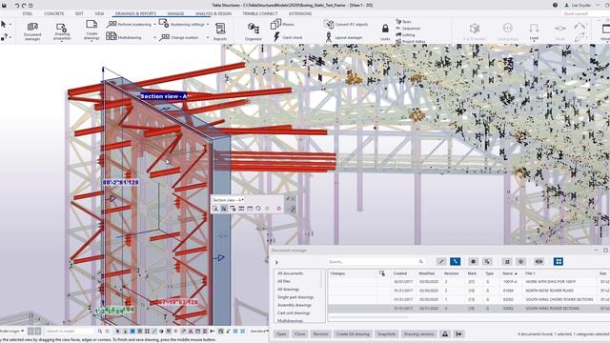The width and height of the screenshot is (610, 343).
Task: Toggle the blue grid view button in Document manager
Action: pyautogui.click(x=559, y=262)
